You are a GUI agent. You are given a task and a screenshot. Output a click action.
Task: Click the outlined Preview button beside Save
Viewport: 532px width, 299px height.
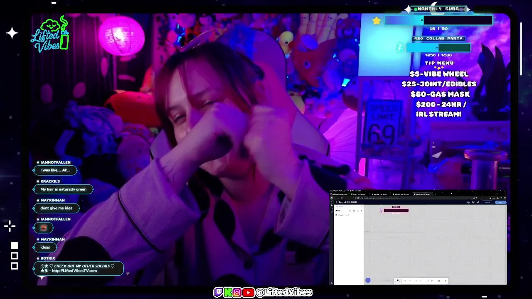pyautogui.click(x=487, y=202)
